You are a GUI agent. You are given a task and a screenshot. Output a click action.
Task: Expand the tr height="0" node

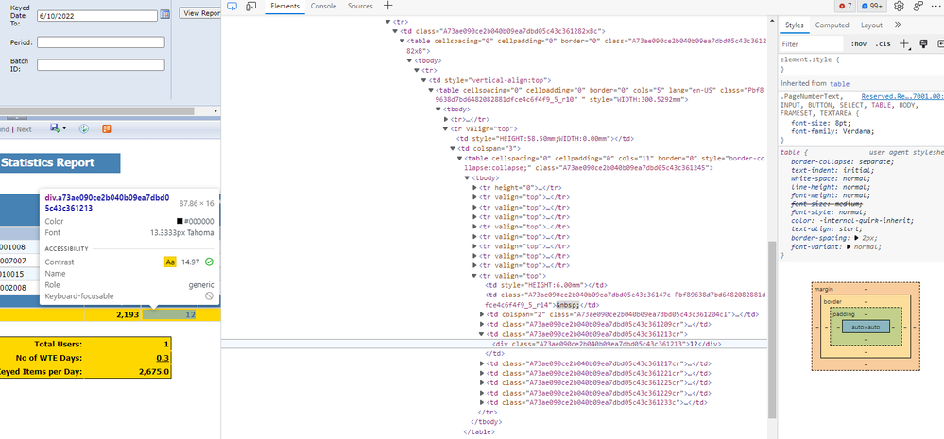point(474,189)
